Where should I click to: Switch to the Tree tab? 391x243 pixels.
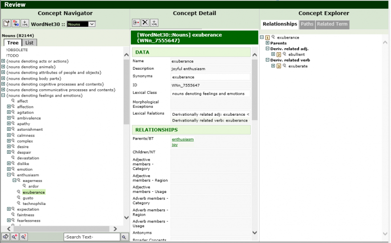pos(13,42)
